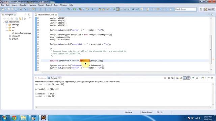Click the New file toolbar icon

pyautogui.click(x=3, y=9)
